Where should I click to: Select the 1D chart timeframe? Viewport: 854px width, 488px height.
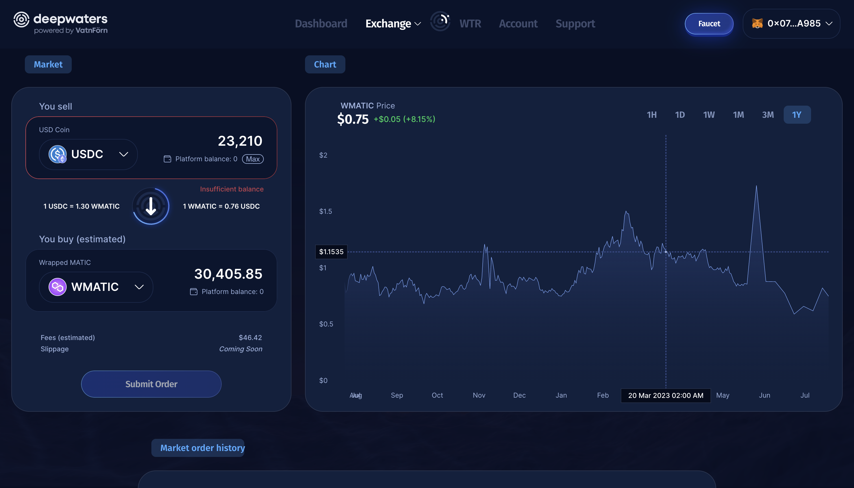tap(680, 115)
